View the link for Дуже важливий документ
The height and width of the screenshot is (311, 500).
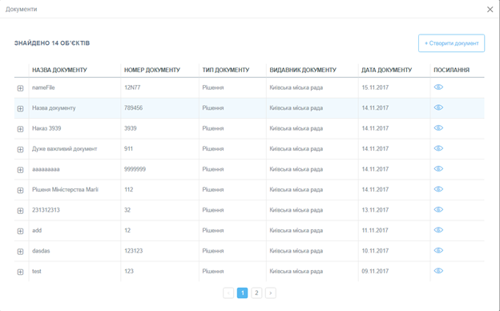[x=438, y=148]
